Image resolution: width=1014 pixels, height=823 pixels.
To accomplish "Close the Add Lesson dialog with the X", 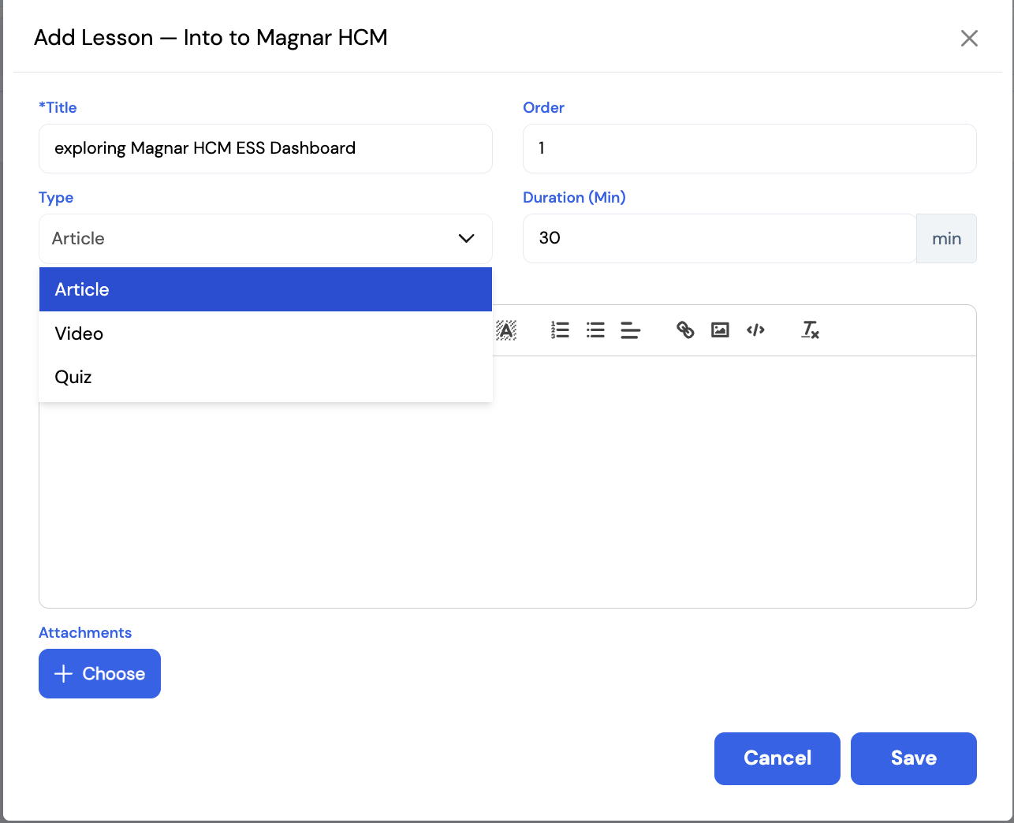I will tap(969, 38).
